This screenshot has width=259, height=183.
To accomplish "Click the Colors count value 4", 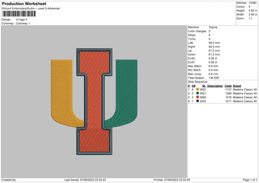I will [249, 7].
